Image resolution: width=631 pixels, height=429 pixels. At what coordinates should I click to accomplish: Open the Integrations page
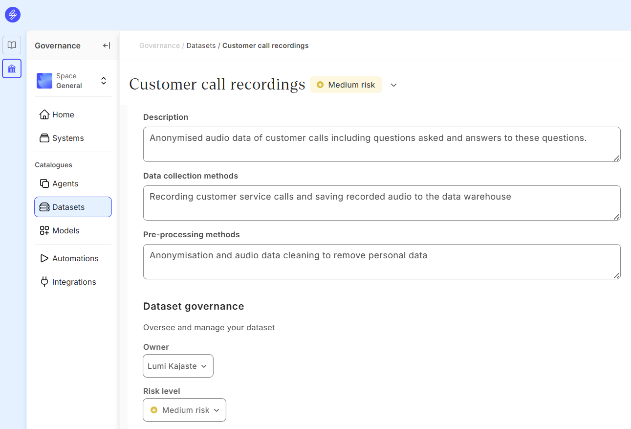74,282
